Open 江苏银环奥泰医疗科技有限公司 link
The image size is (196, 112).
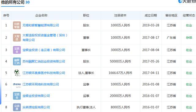pyautogui.click(x=44, y=73)
